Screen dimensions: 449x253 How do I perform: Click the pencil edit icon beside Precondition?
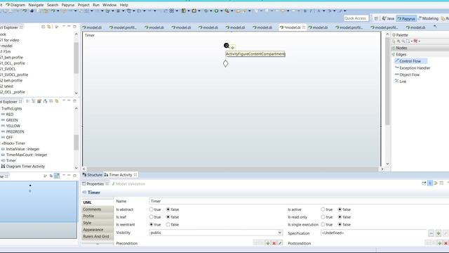(x=280, y=243)
